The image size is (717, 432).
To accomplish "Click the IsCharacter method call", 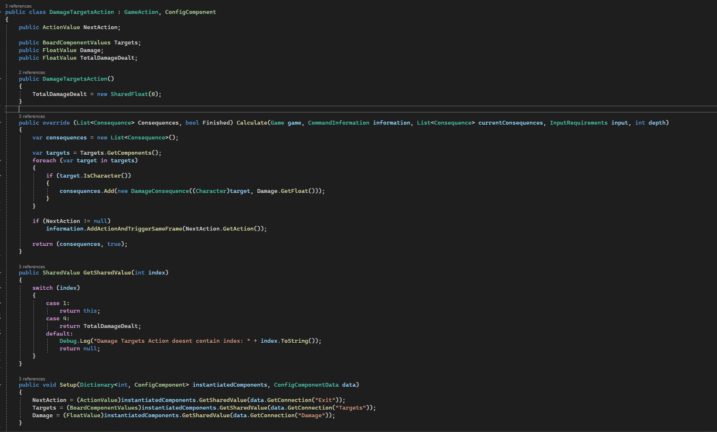I will (102, 176).
